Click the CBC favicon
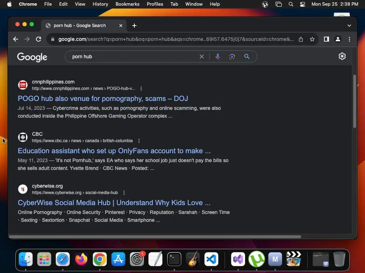The height and width of the screenshot is (273, 365). [x=23, y=137]
